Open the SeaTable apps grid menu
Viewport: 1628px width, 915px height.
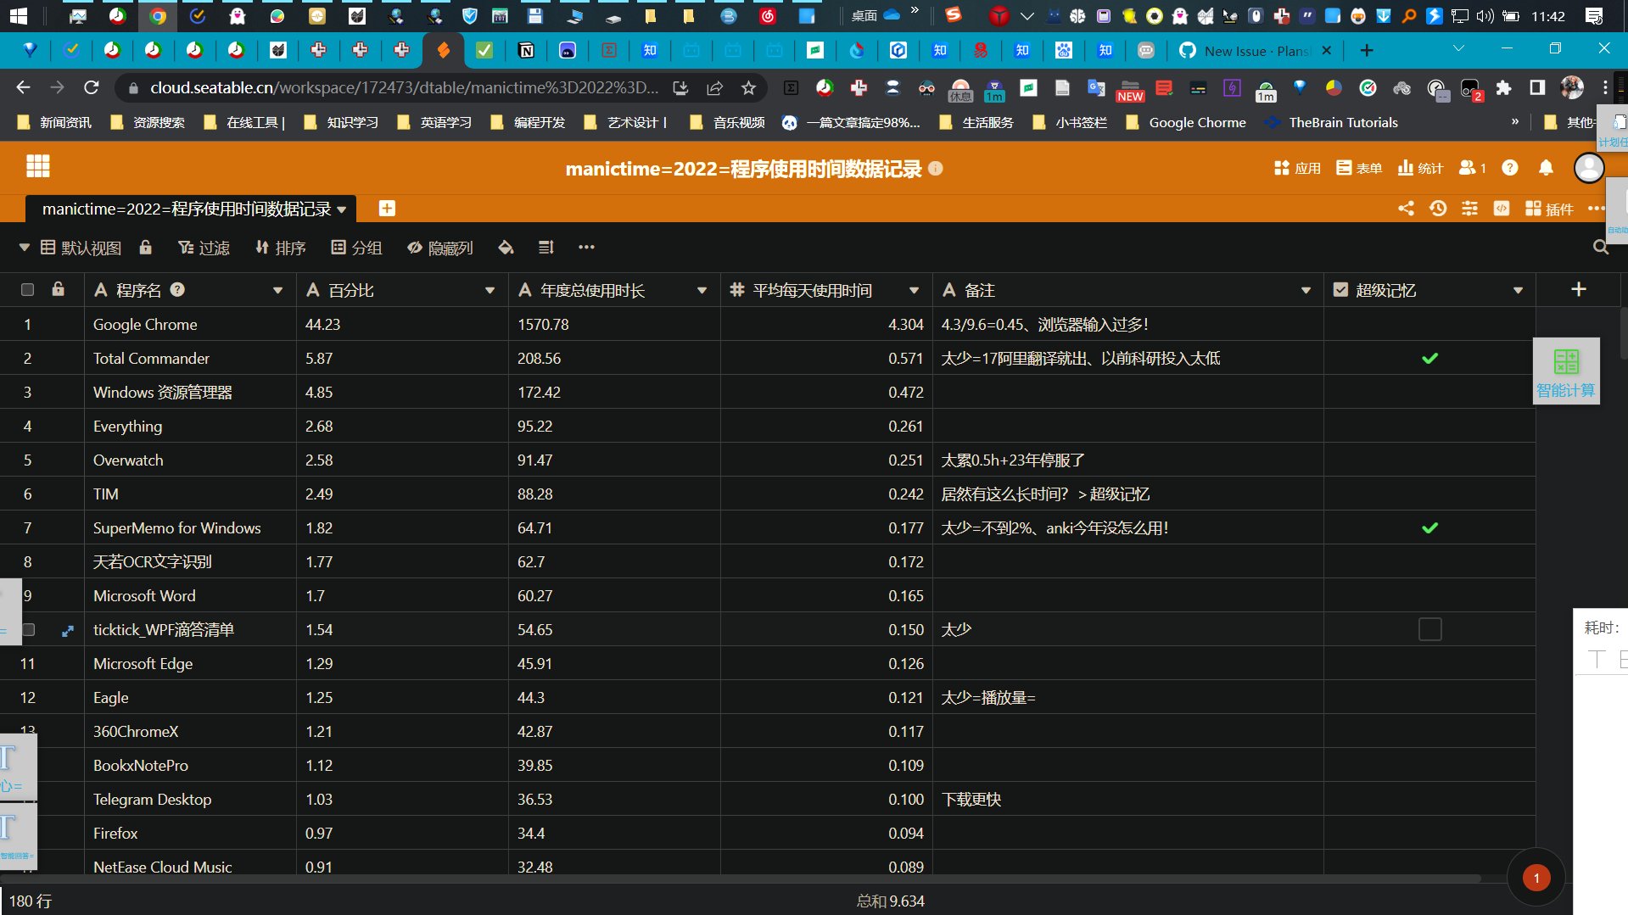[38, 166]
